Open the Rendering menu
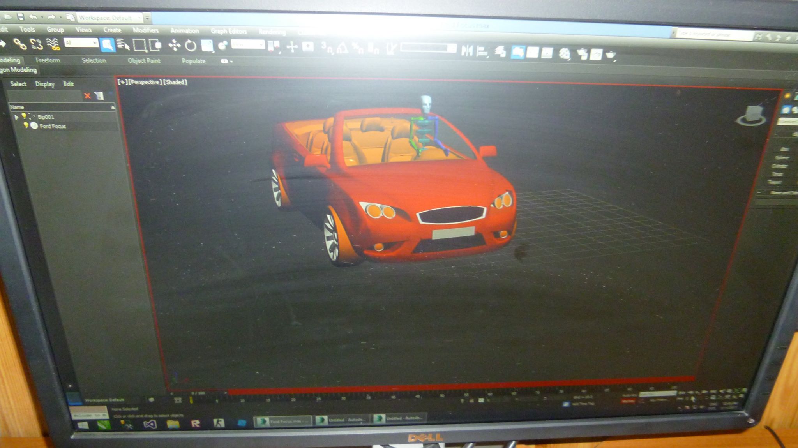Screen dimensions: 798x448 pyautogui.click(x=272, y=32)
